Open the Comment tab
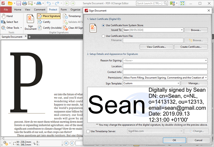Viewport: 214px width, 147px height. (40, 9)
